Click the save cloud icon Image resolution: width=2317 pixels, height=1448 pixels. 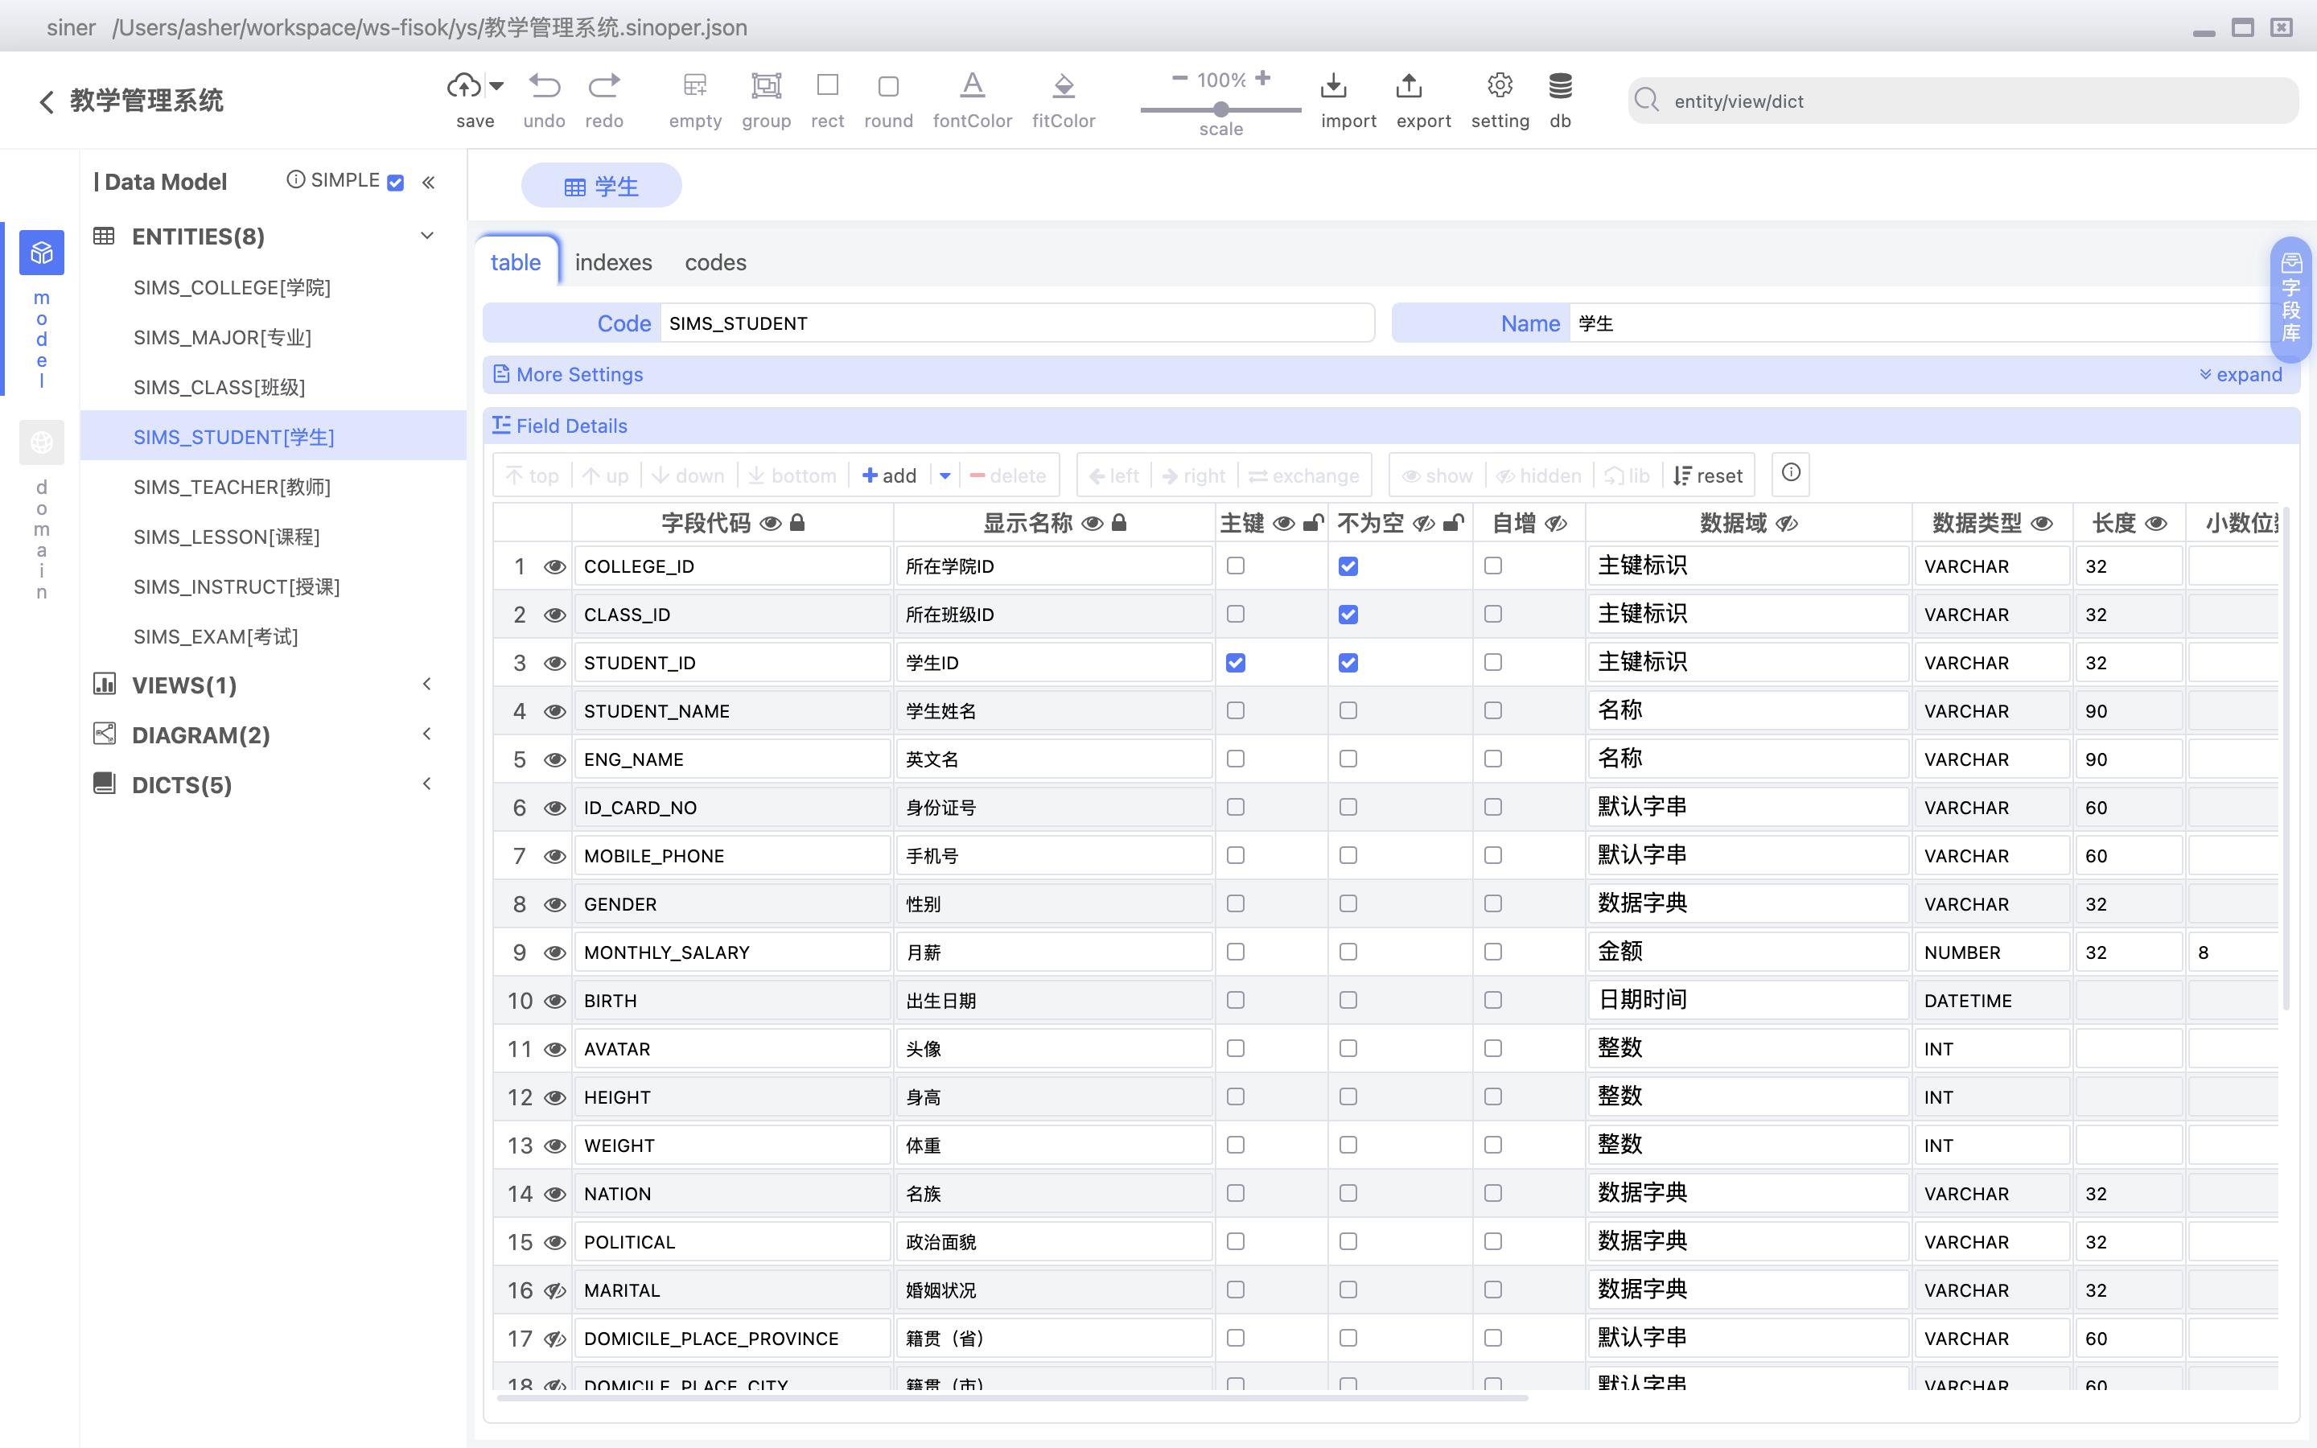tap(464, 85)
